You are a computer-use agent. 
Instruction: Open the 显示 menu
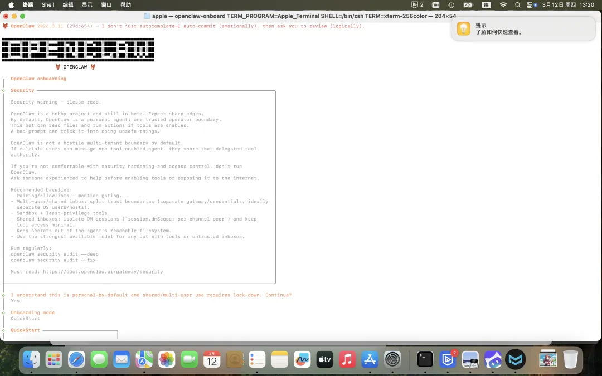[x=87, y=4]
